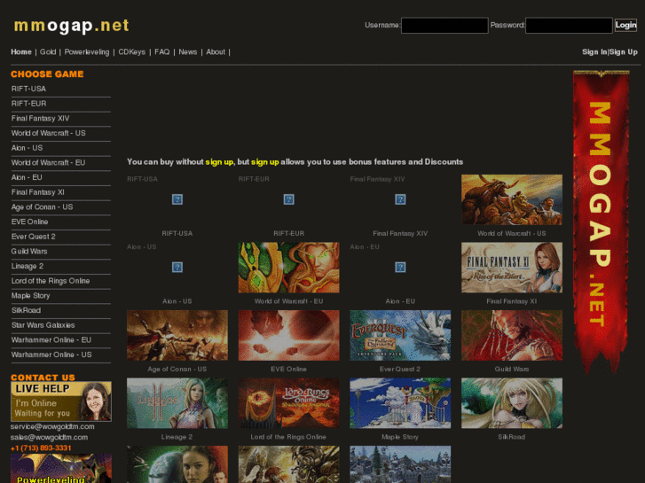Click the Sign Up link in header

coord(624,51)
